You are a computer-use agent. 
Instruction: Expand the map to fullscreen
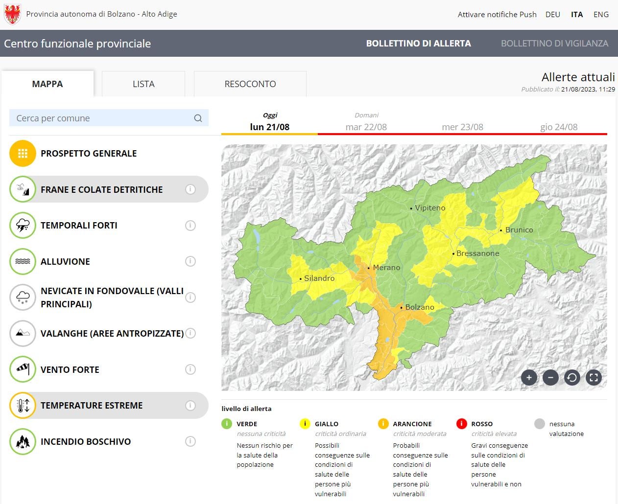point(594,377)
